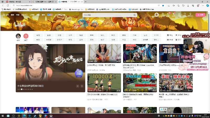Open the Edge split screen icon
The height and width of the screenshot is (118, 210).
pos(169,6)
